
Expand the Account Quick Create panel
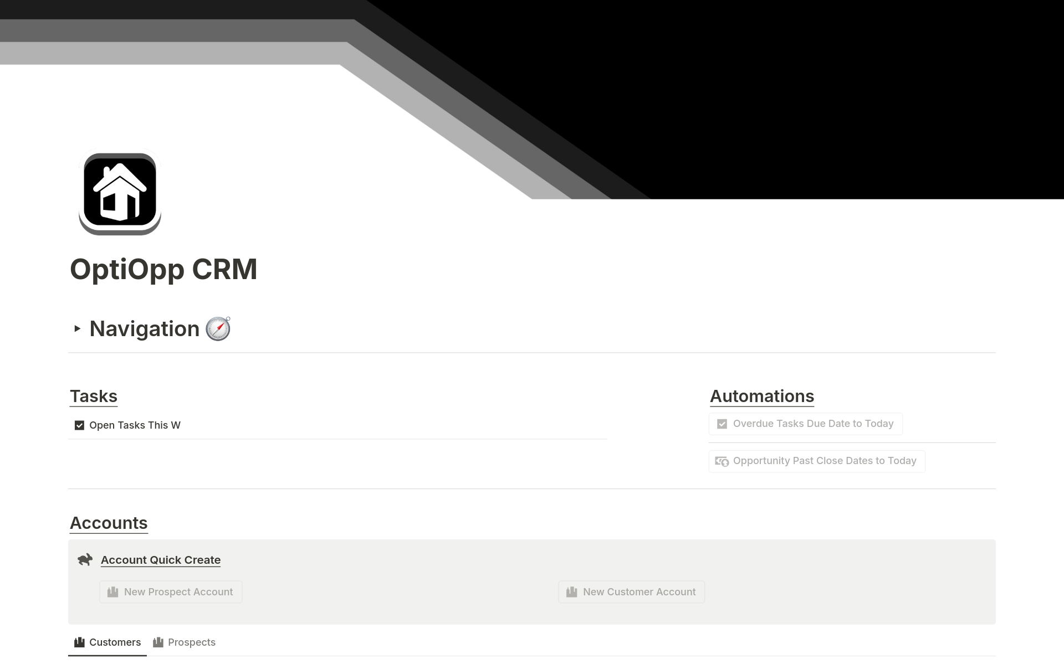tap(161, 559)
